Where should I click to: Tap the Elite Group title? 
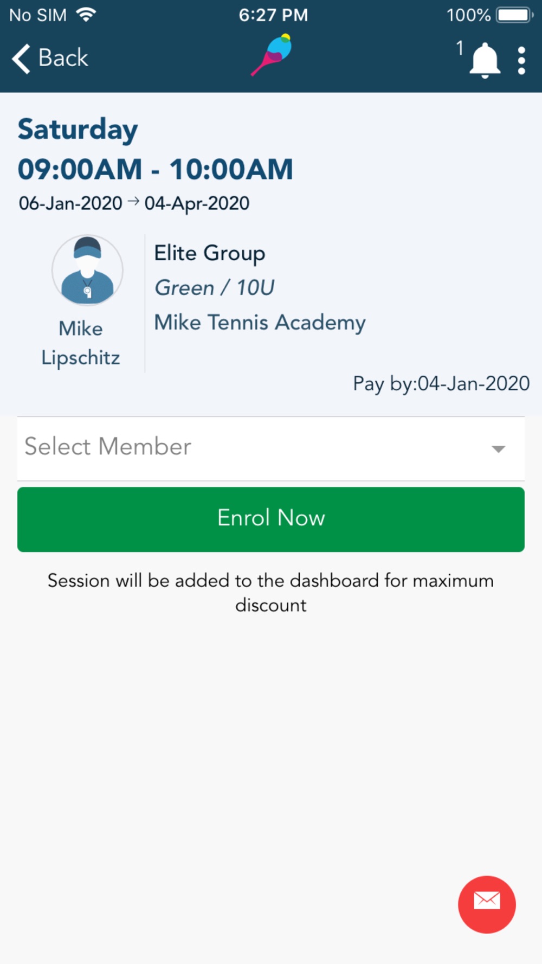[x=210, y=254]
